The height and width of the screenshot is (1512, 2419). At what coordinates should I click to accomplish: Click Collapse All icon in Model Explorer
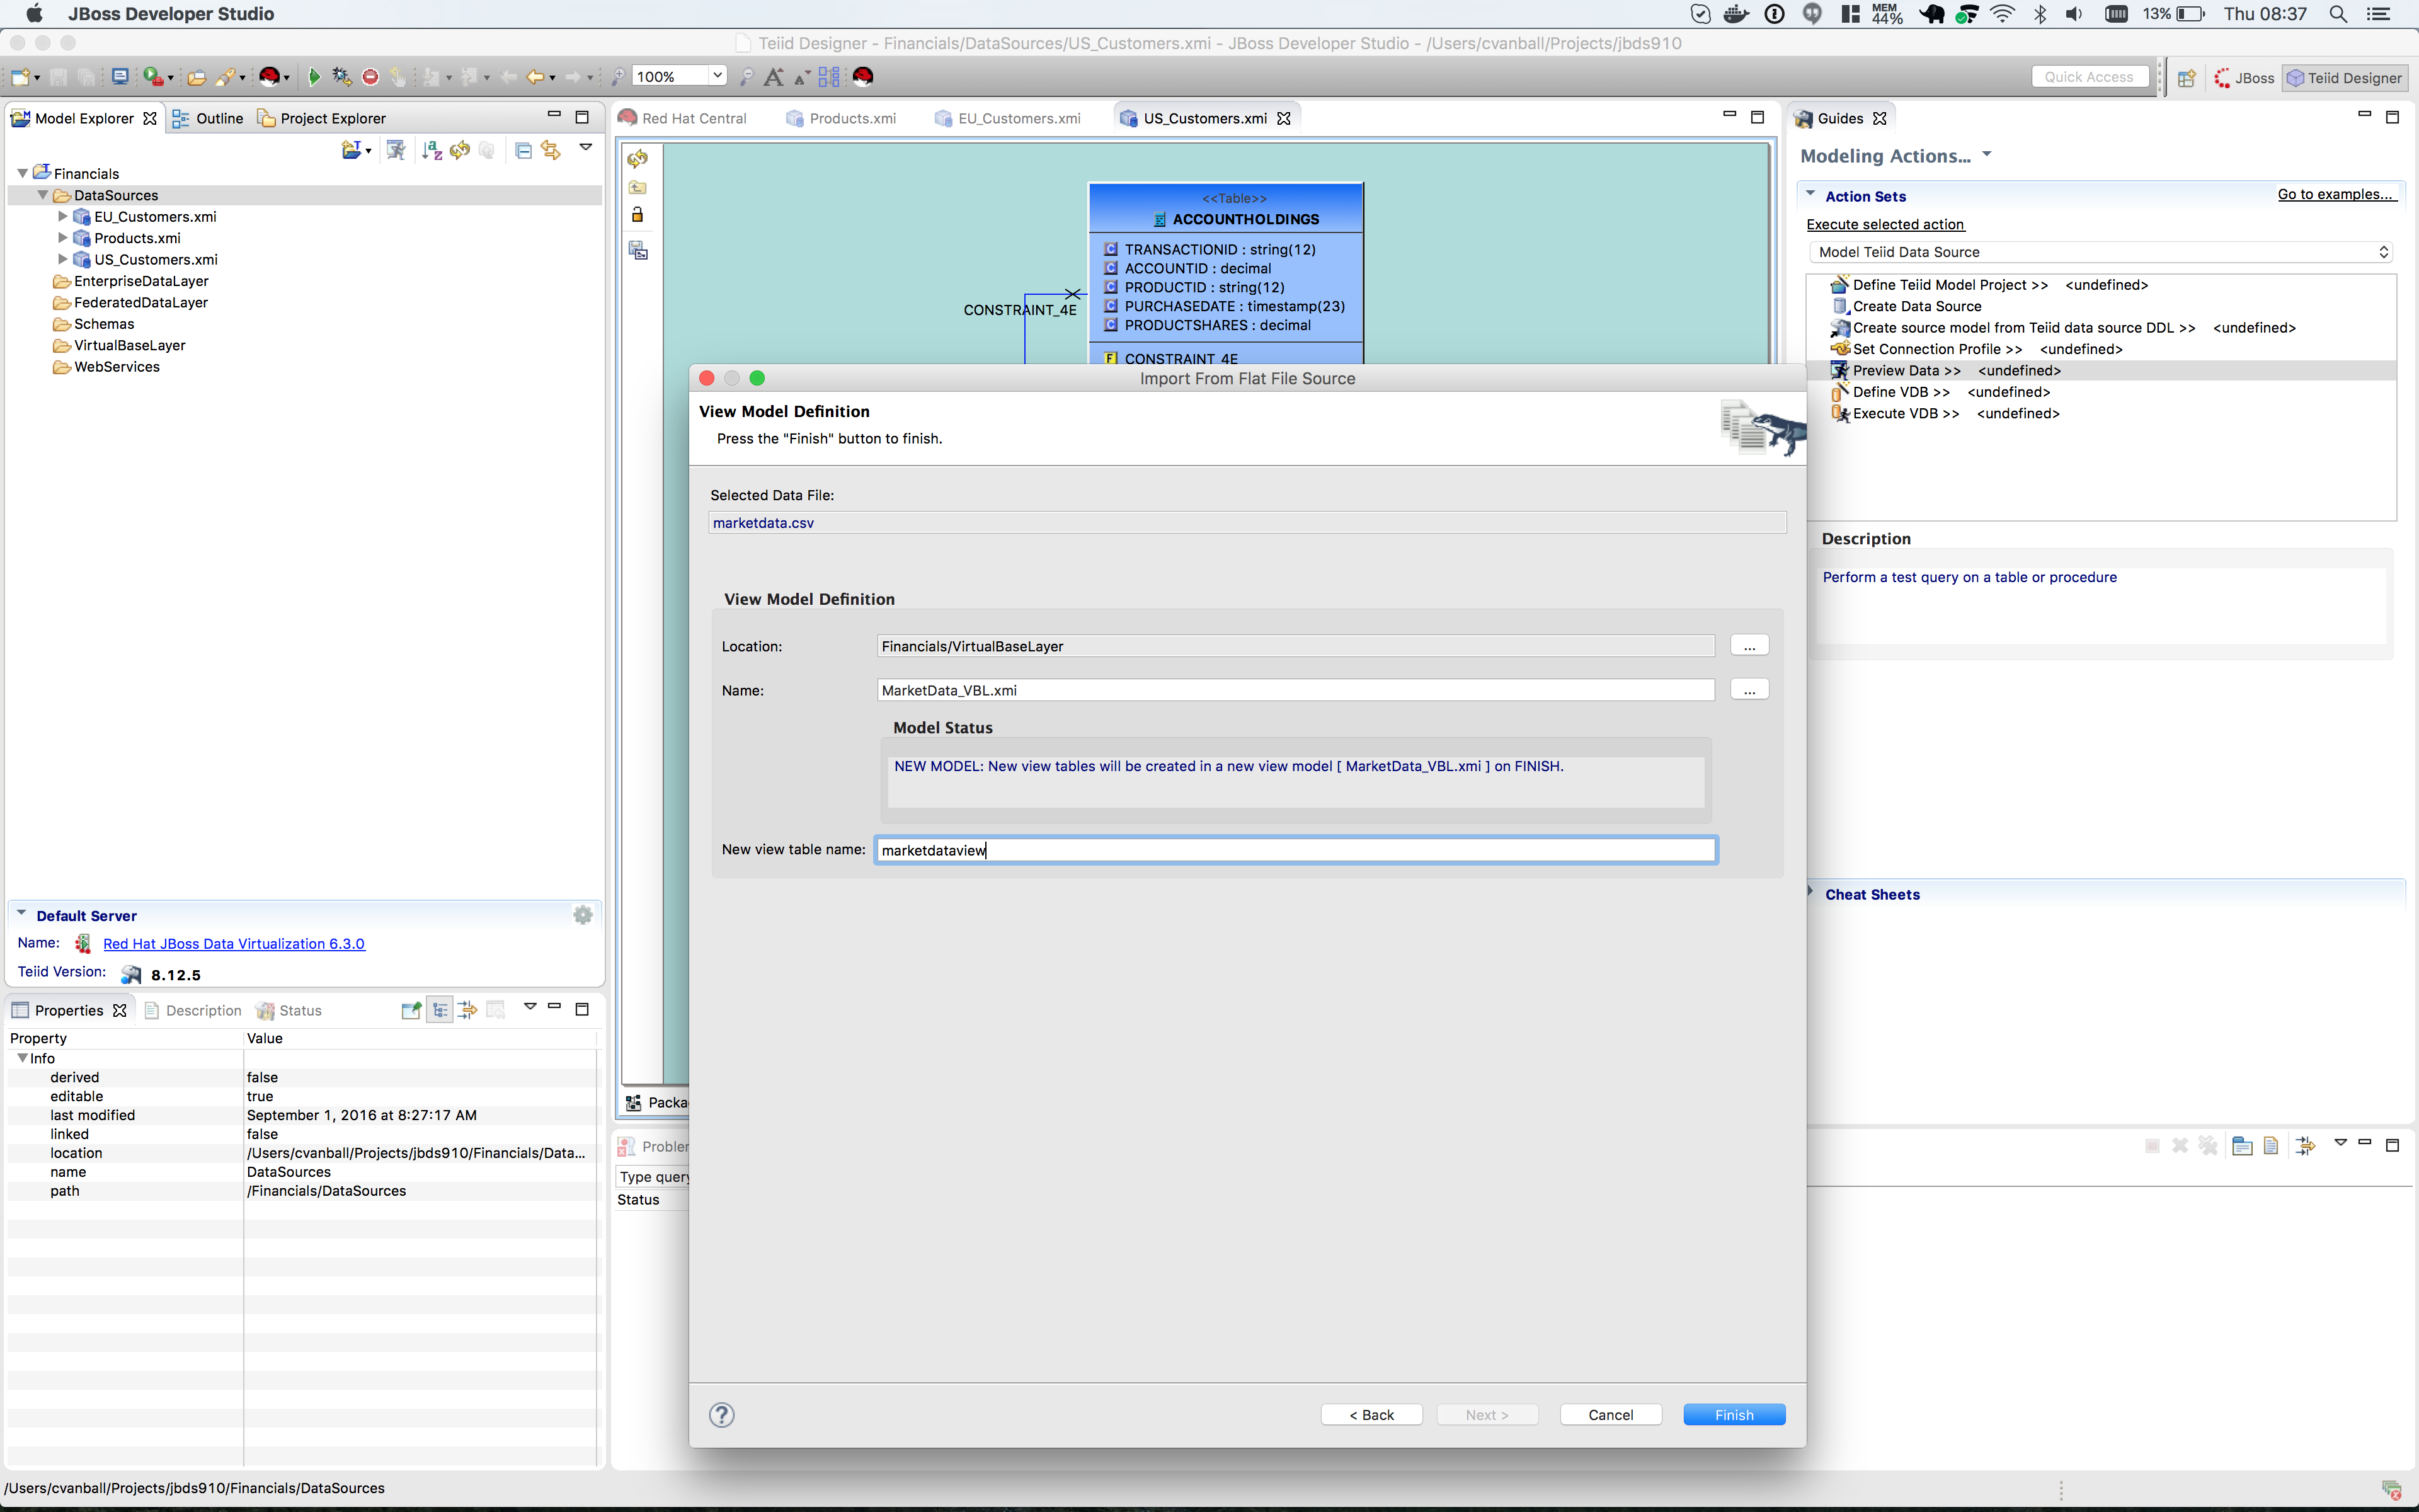(x=523, y=150)
